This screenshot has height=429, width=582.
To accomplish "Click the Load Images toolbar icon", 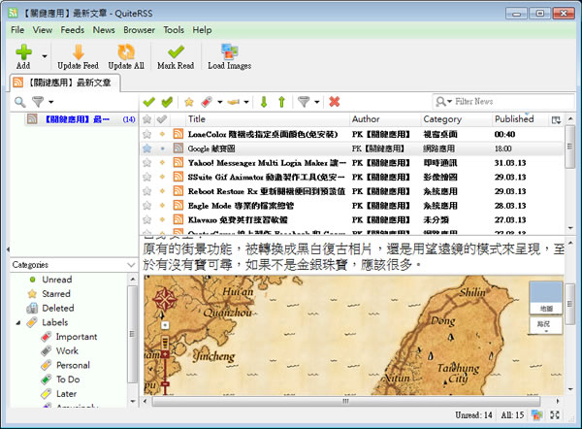I will [x=229, y=54].
